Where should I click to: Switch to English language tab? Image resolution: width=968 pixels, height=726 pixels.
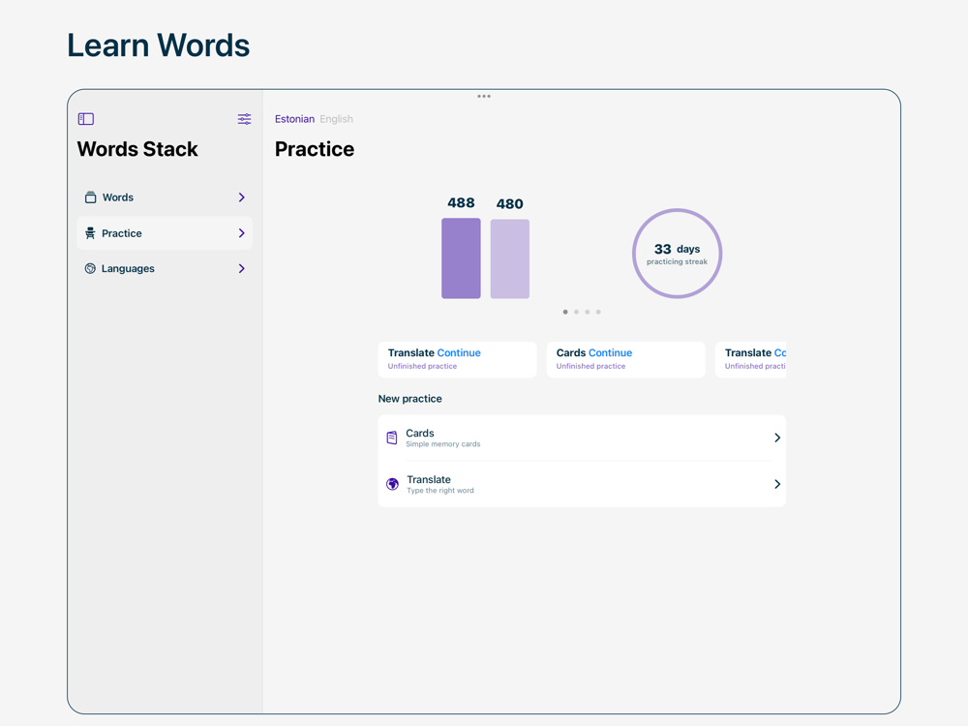(336, 119)
